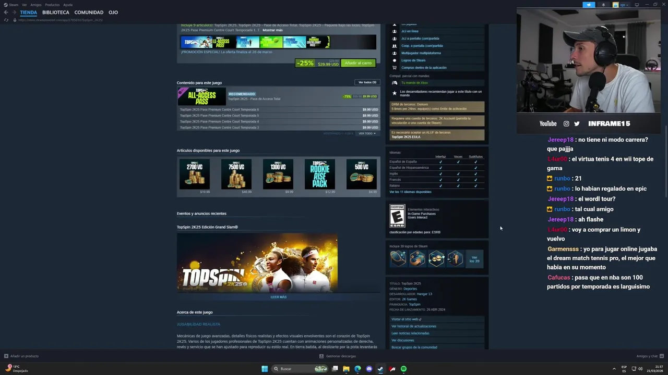This screenshot has width=668, height=375.
Task: Open Discord from the taskbar
Action: [x=369, y=369]
